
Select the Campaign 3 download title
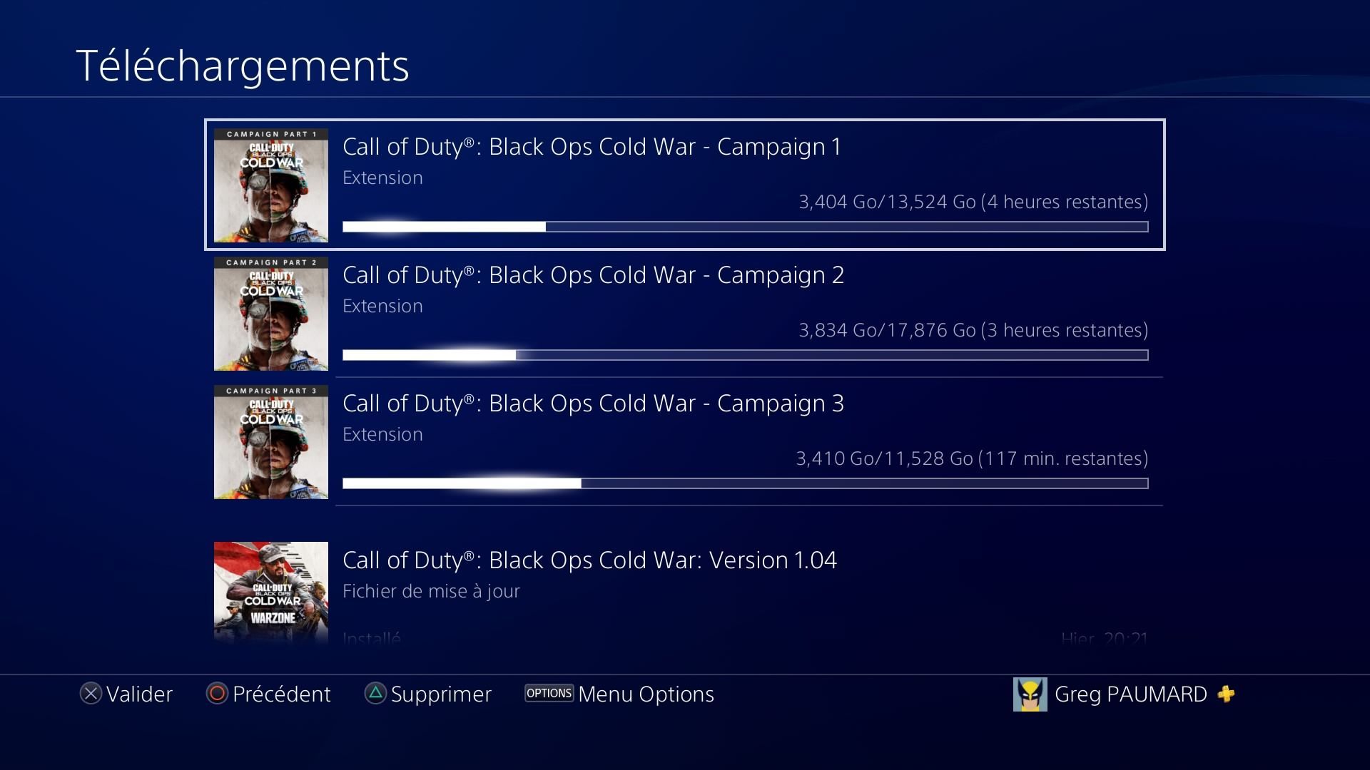(x=593, y=404)
